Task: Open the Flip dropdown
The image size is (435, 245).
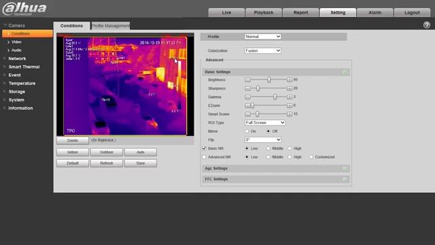Action: click(263, 140)
